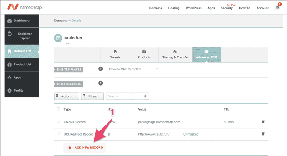Switch to the Domain tab
The image size is (287, 156).
point(115,54)
